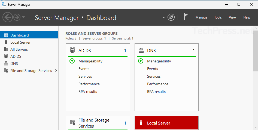Open the navigation history dropdown arrow

coord(23,17)
